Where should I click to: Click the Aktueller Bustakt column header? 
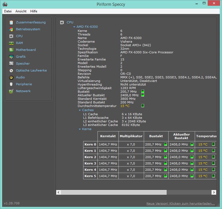pos(182,136)
